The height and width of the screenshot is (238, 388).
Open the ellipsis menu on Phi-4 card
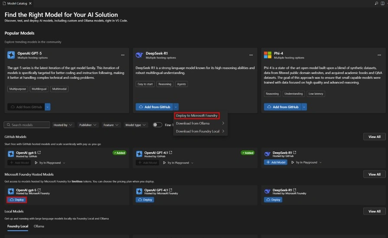379,55
